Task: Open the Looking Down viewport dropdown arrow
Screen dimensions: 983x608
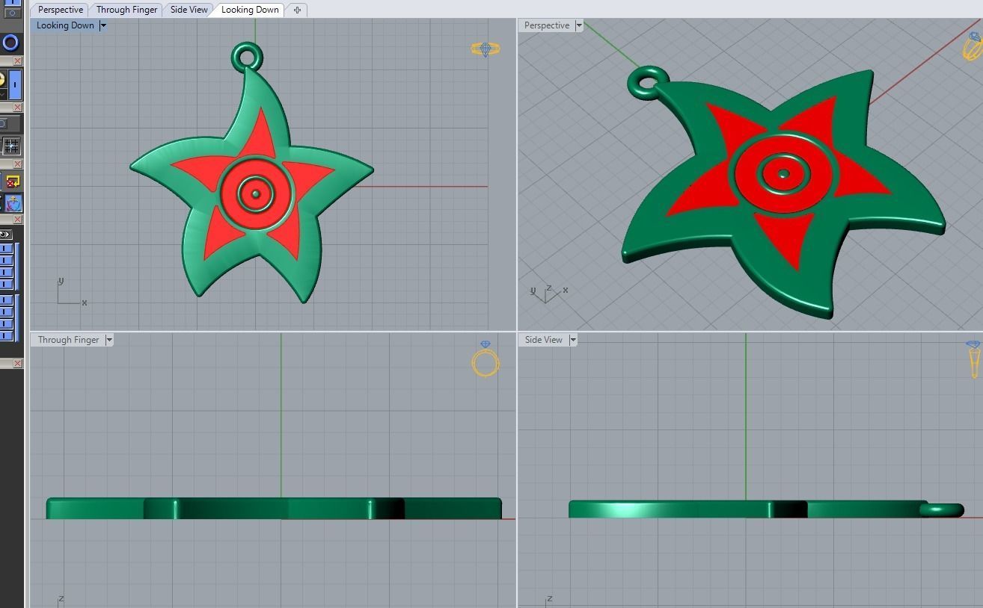Action: (x=103, y=25)
